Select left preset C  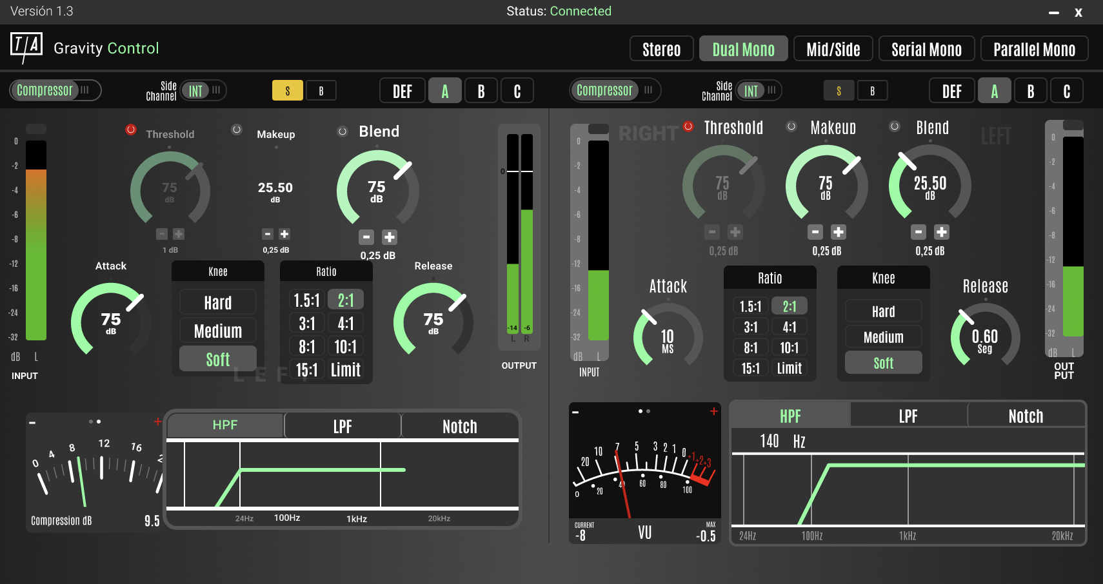click(x=517, y=91)
